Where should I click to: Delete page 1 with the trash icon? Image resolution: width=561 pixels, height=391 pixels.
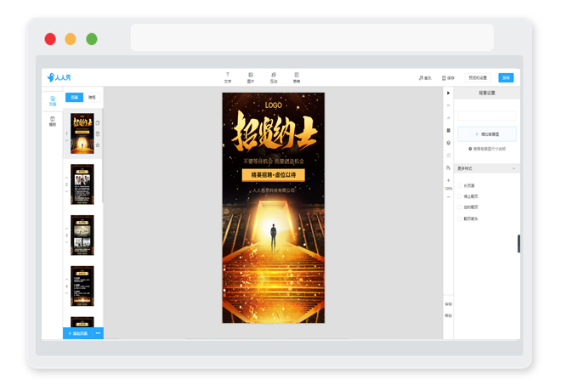pos(98,133)
